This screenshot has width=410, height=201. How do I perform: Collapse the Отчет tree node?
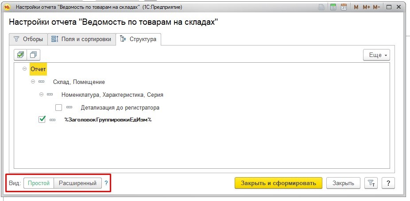click(24, 69)
